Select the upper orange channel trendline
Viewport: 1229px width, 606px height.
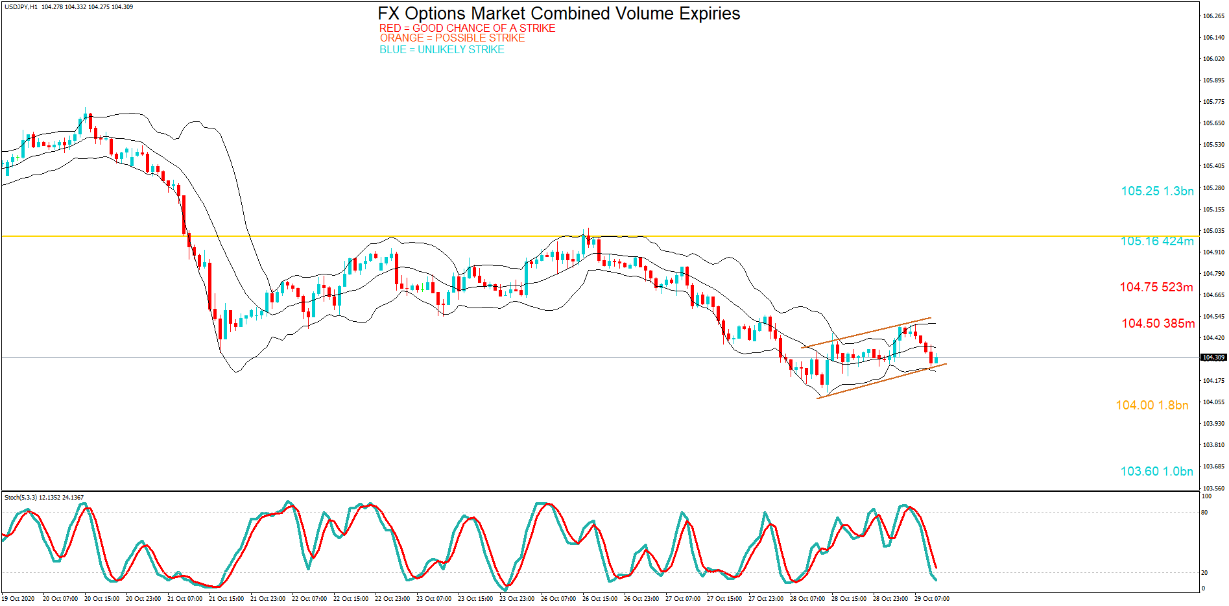pos(866,333)
